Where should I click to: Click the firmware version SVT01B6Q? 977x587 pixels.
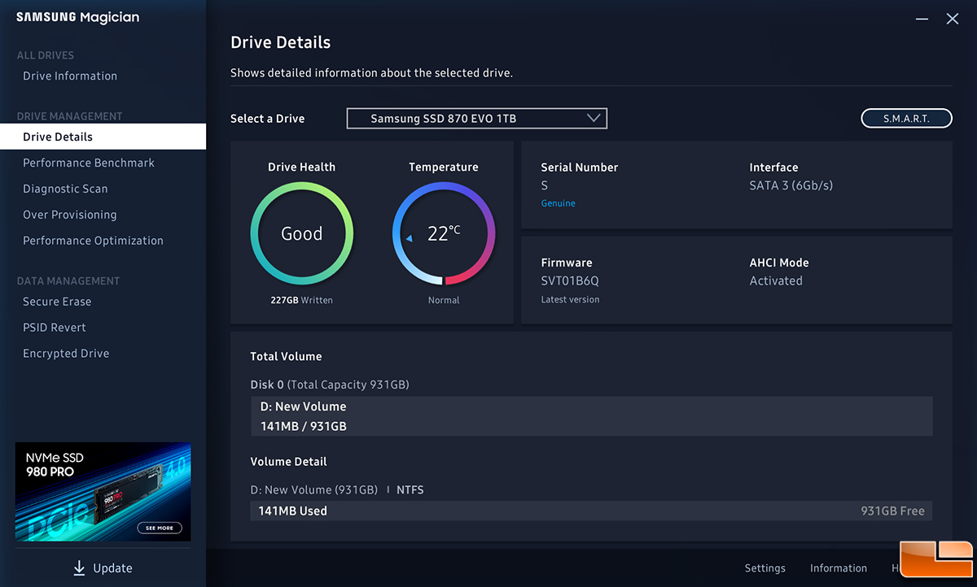point(570,281)
